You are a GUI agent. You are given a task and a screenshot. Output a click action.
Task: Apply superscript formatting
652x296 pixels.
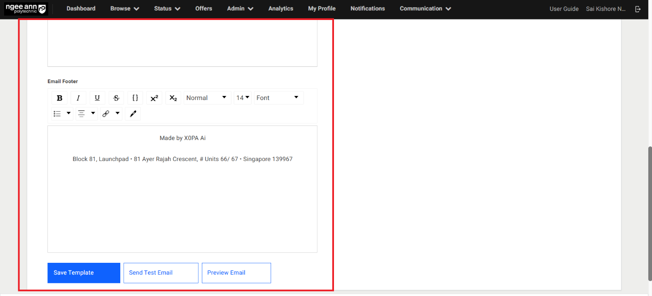pyautogui.click(x=154, y=98)
